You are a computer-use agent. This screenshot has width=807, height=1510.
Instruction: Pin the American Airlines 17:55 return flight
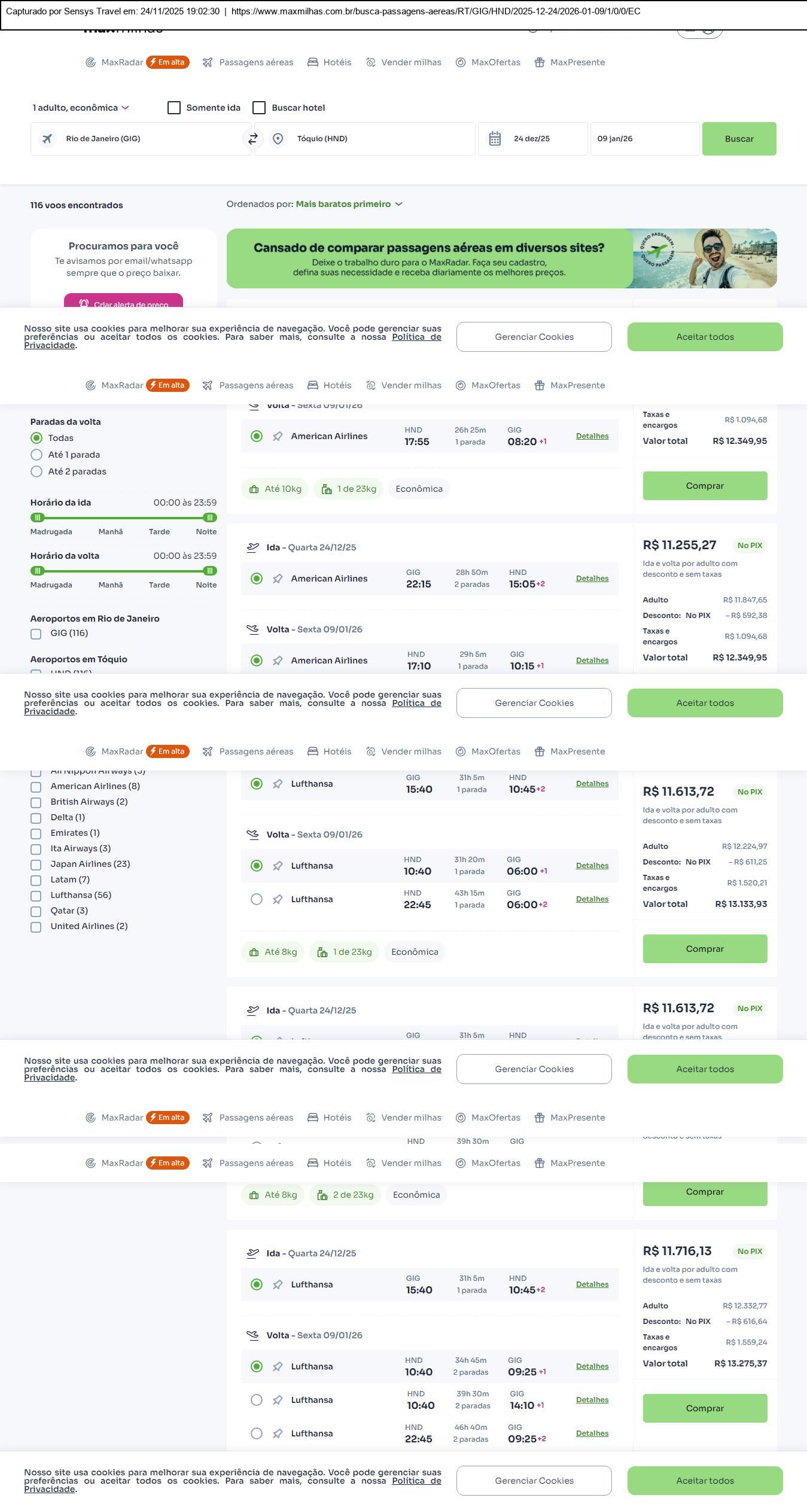278,437
